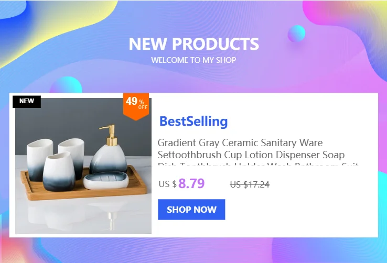Screen dimensions: 387x263
Task: Click the partially hidden third title line
Action: pos(258,164)
